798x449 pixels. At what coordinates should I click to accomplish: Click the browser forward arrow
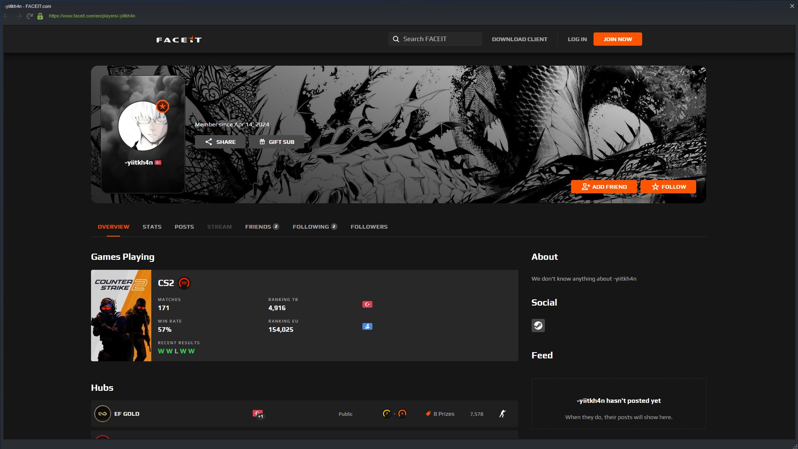[x=18, y=16]
